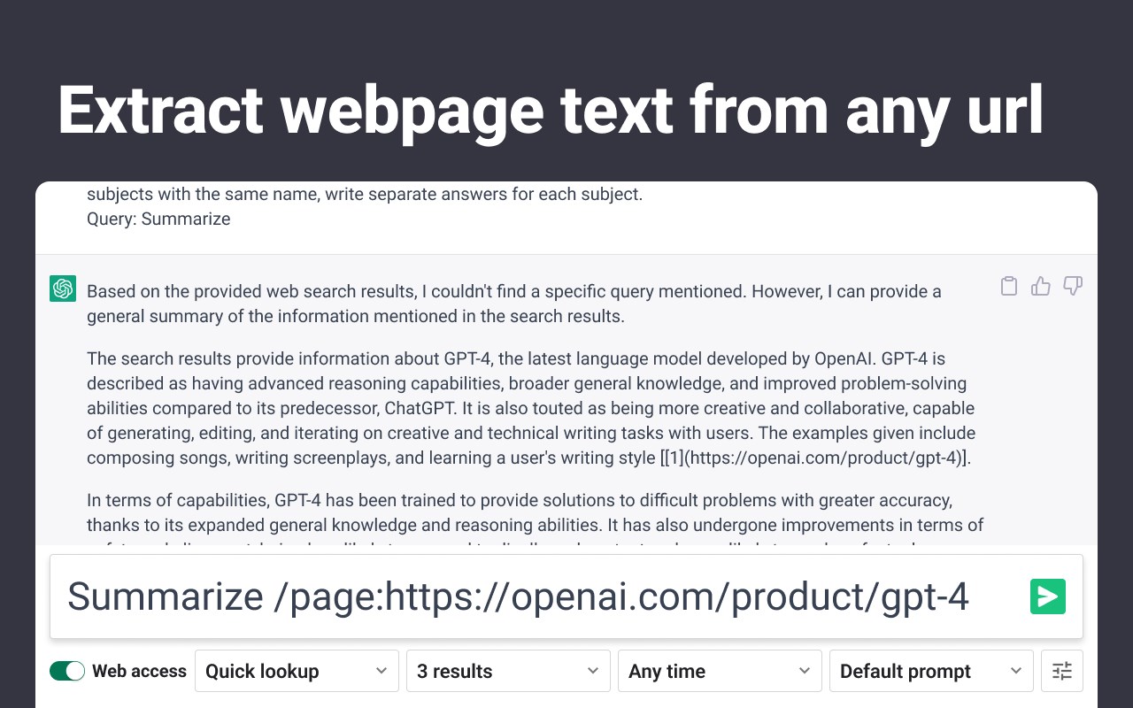Viewport: 1133px width, 708px height.
Task: Click the green send message button
Action: pyautogui.click(x=1047, y=596)
